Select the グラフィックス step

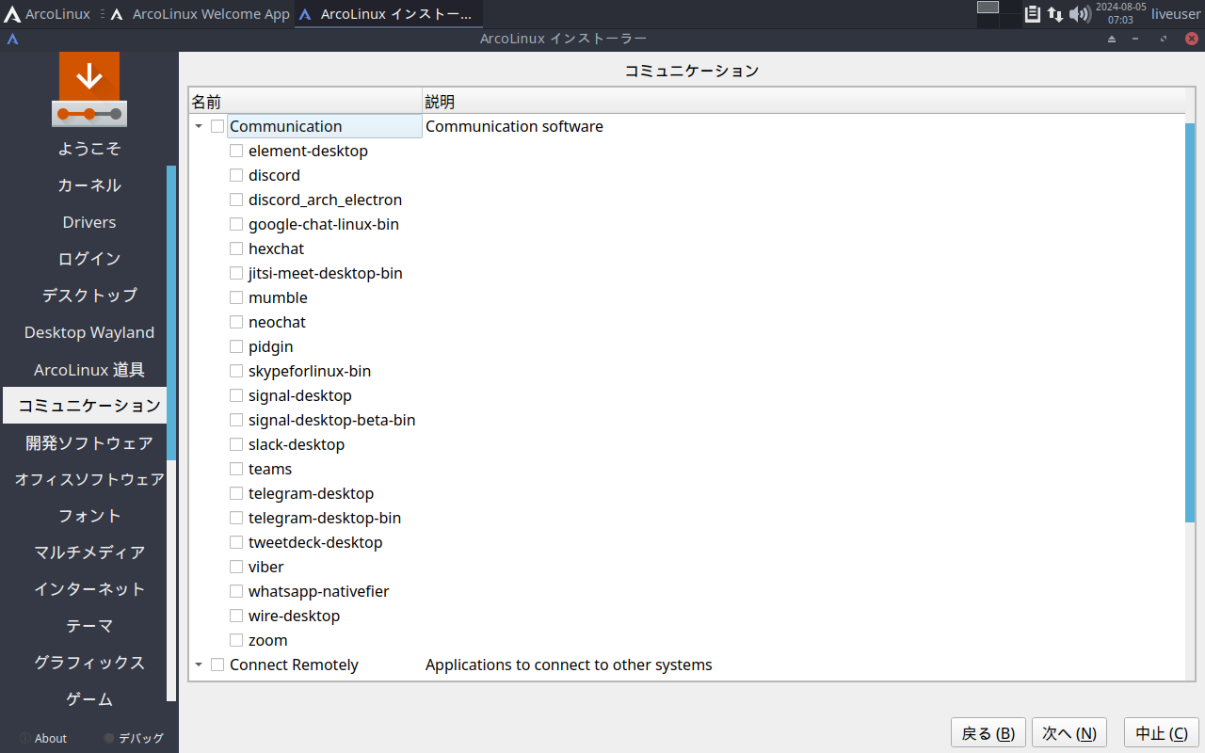tap(89, 663)
